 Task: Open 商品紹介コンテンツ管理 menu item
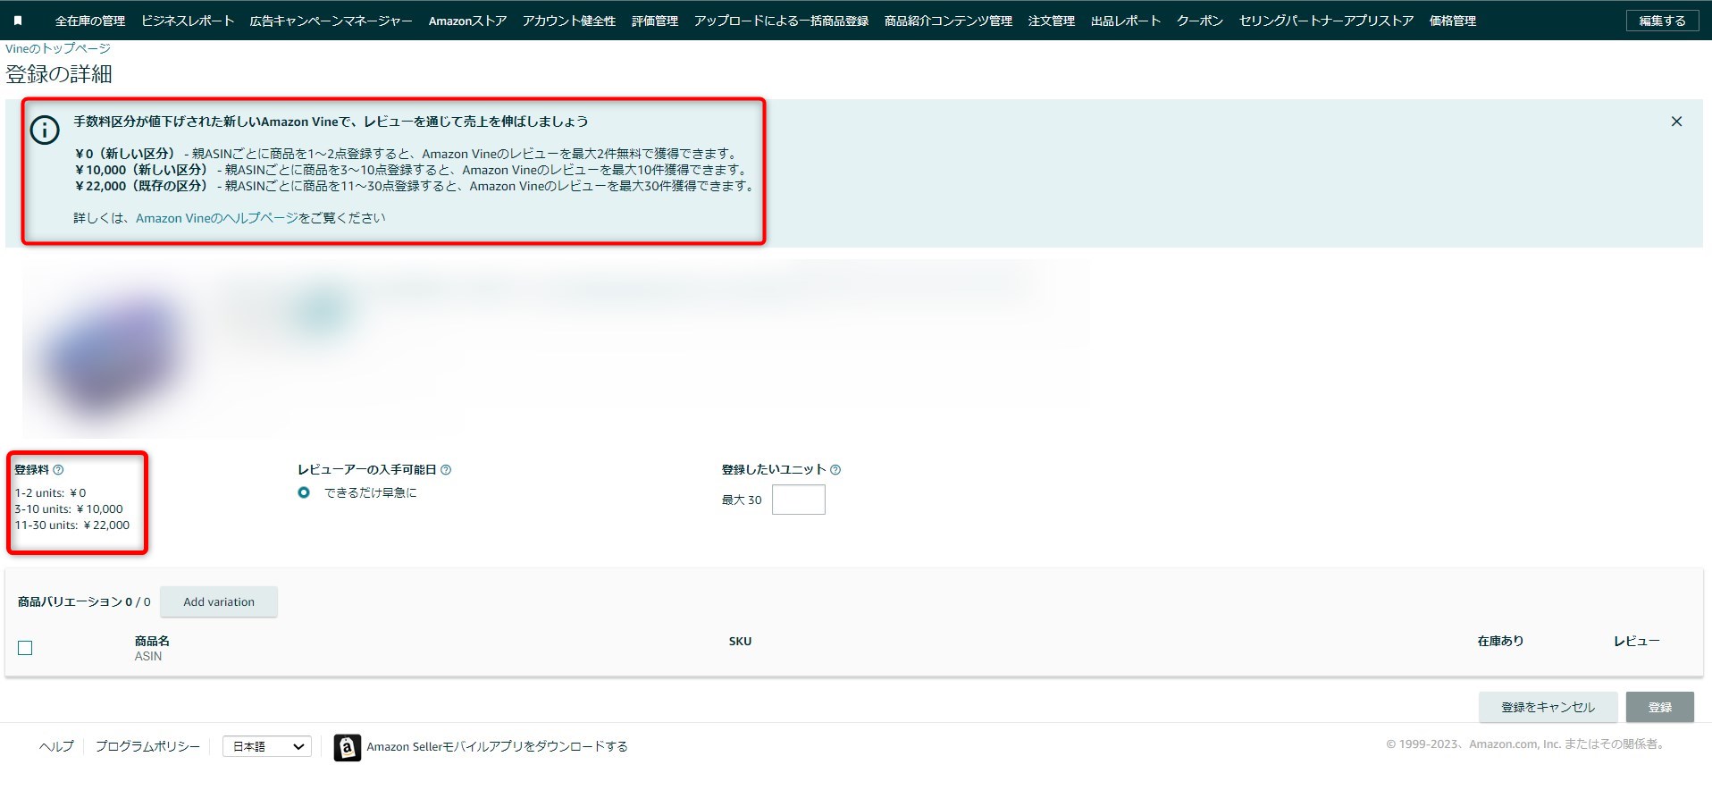click(948, 21)
